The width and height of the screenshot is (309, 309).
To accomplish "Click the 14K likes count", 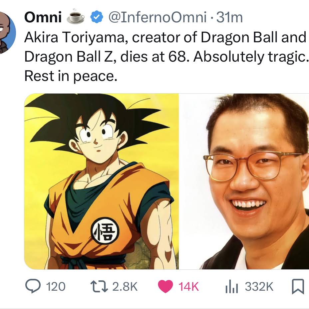I will point(188,287).
